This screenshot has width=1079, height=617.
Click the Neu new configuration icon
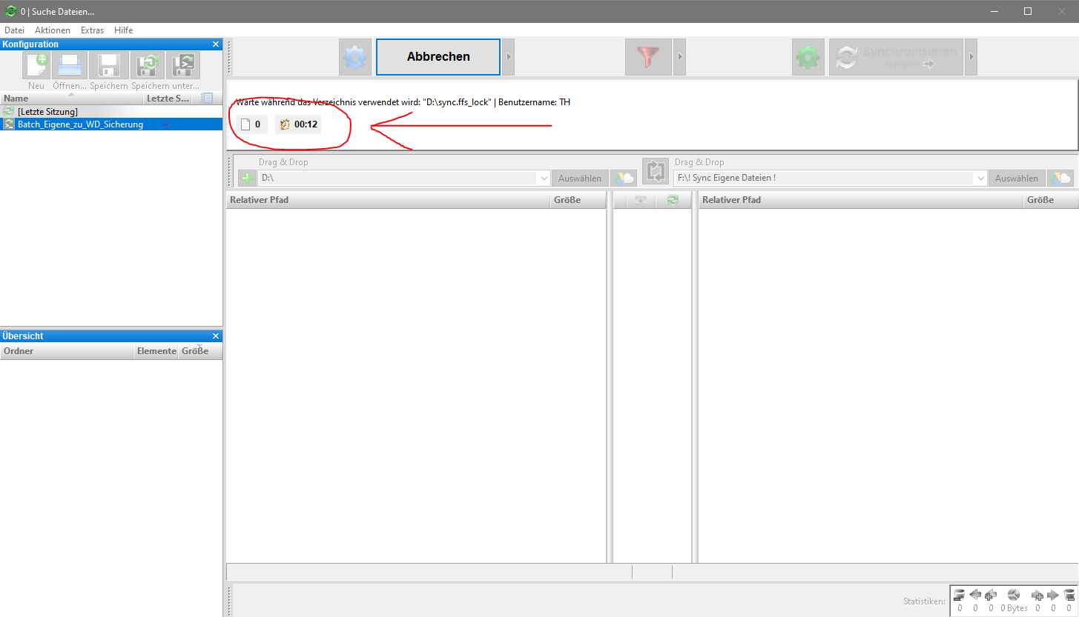36,65
